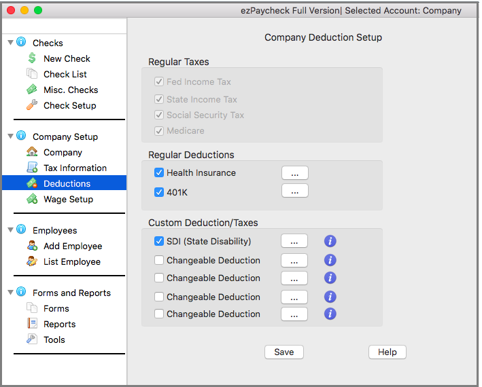Viewport: 482px width, 387px height.
Task: Click the Company house icon
Action: coord(32,152)
